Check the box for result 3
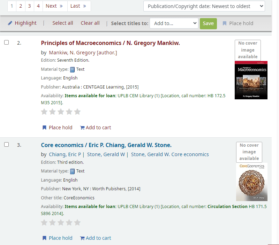 coord(7,144)
